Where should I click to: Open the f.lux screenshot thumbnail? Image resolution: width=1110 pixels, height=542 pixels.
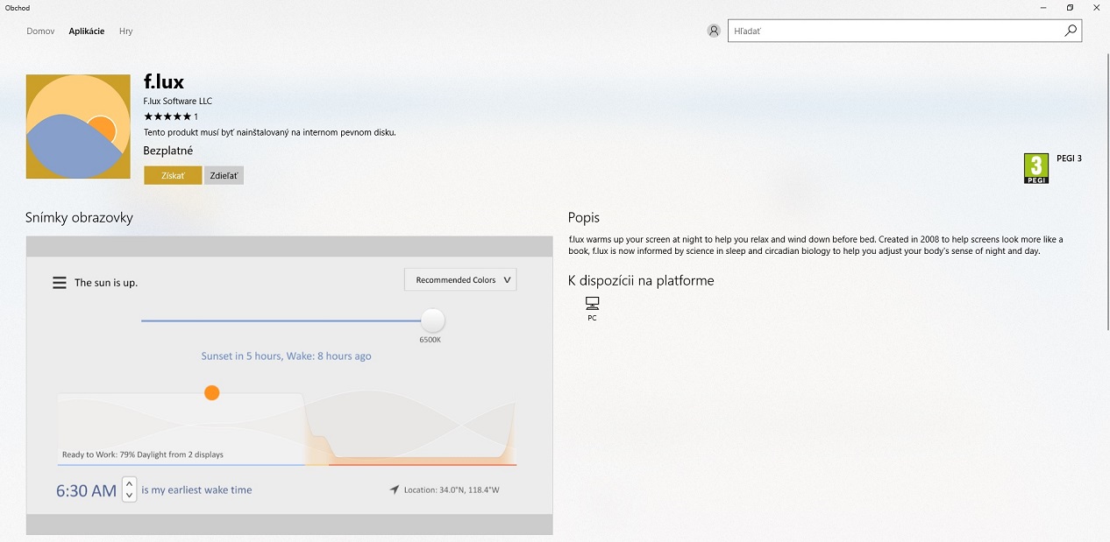[289, 385]
